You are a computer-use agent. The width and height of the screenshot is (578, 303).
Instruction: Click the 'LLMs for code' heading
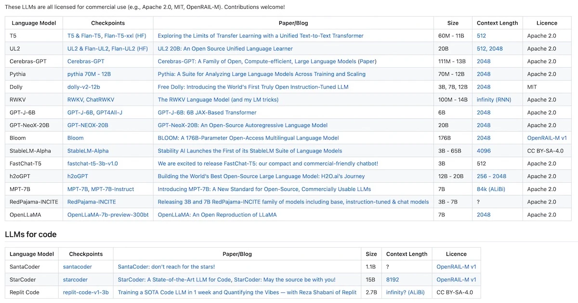coord(31,235)
